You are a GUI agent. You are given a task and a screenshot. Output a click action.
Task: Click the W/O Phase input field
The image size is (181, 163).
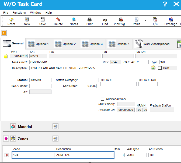pos(40,86)
